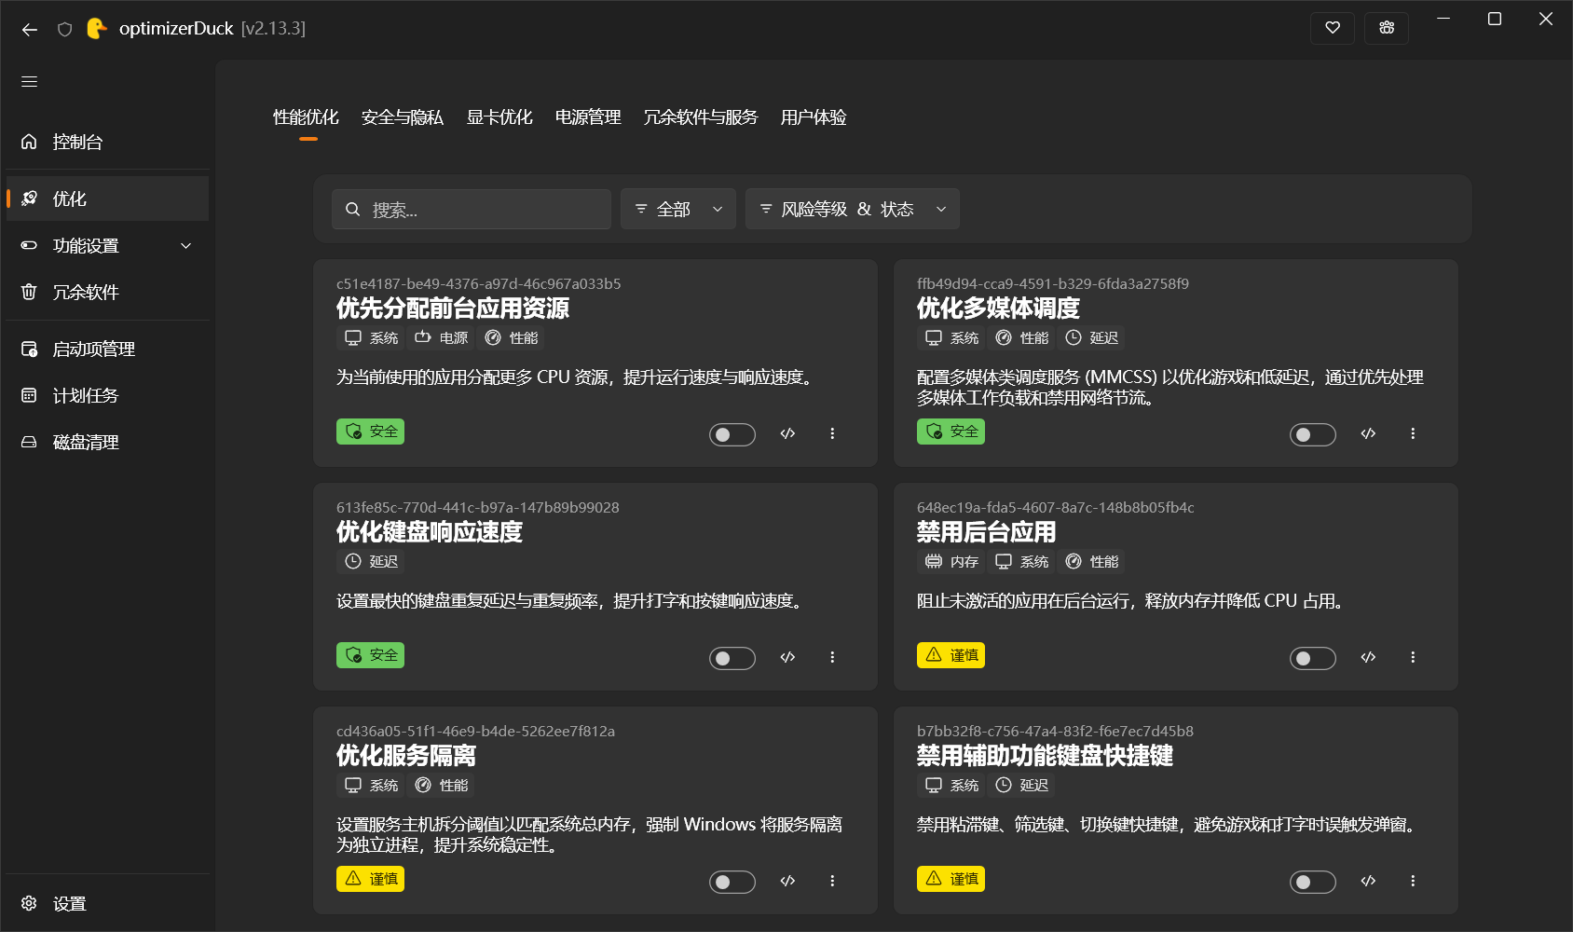
Task: Click 安全 badge on 优化键盘响应速度
Action: click(x=370, y=655)
